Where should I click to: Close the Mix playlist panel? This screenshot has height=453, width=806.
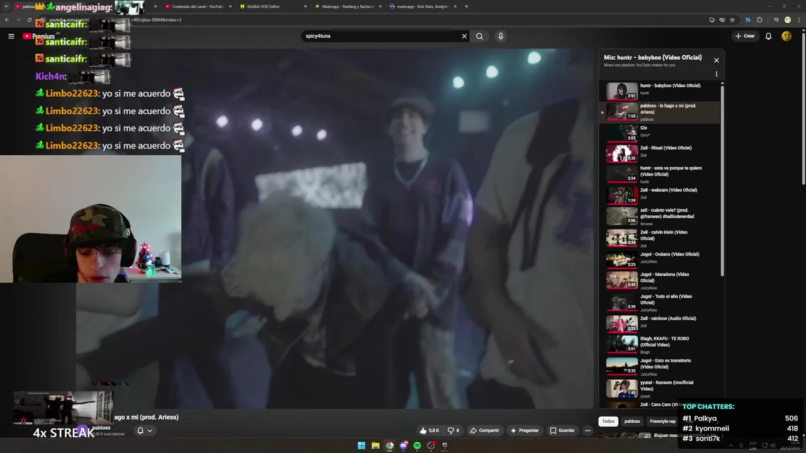(716, 60)
